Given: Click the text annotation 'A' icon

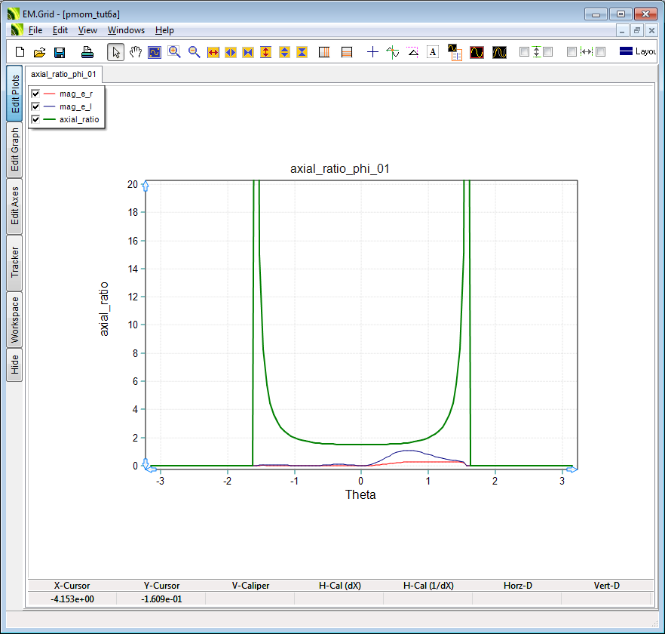Looking at the screenshot, I should (x=433, y=52).
